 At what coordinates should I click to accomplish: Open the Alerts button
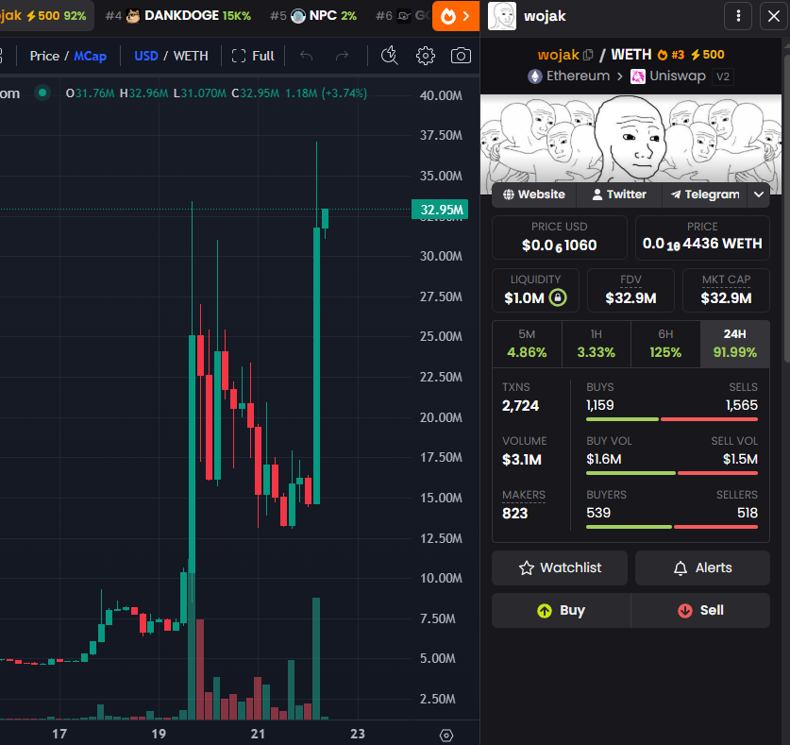click(702, 567)
